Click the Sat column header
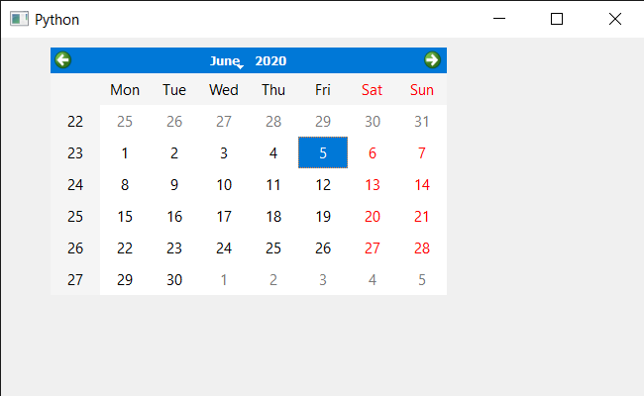The image size is (644, 396). (x=373, y=89)
